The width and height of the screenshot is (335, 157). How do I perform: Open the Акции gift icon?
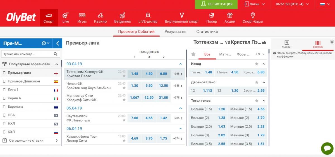(x=230, y=15)
